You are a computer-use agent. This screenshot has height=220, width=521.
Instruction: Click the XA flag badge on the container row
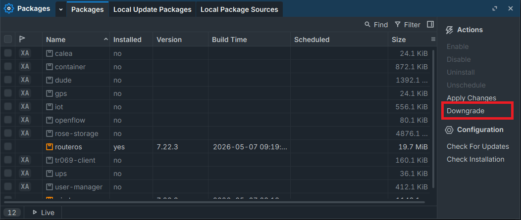(25, 66)
